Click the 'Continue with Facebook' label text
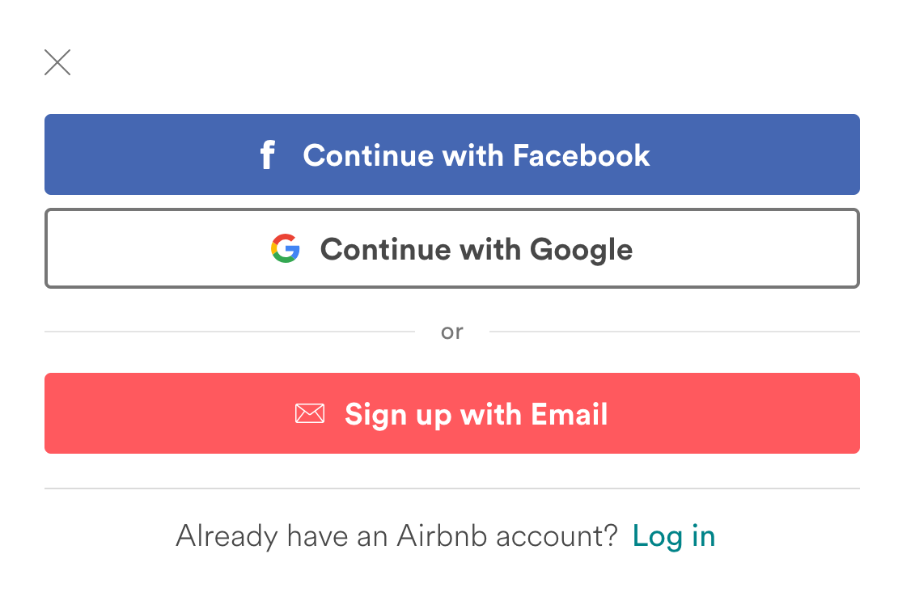Viewport: 898px width, 592px height. pyautogui.click(x=477, y=155)
